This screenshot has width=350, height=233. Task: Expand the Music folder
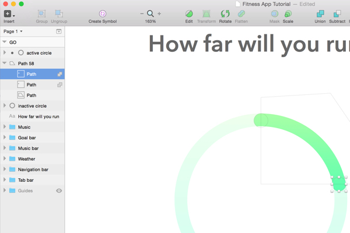pyautogui.click(x=5, y=127)
